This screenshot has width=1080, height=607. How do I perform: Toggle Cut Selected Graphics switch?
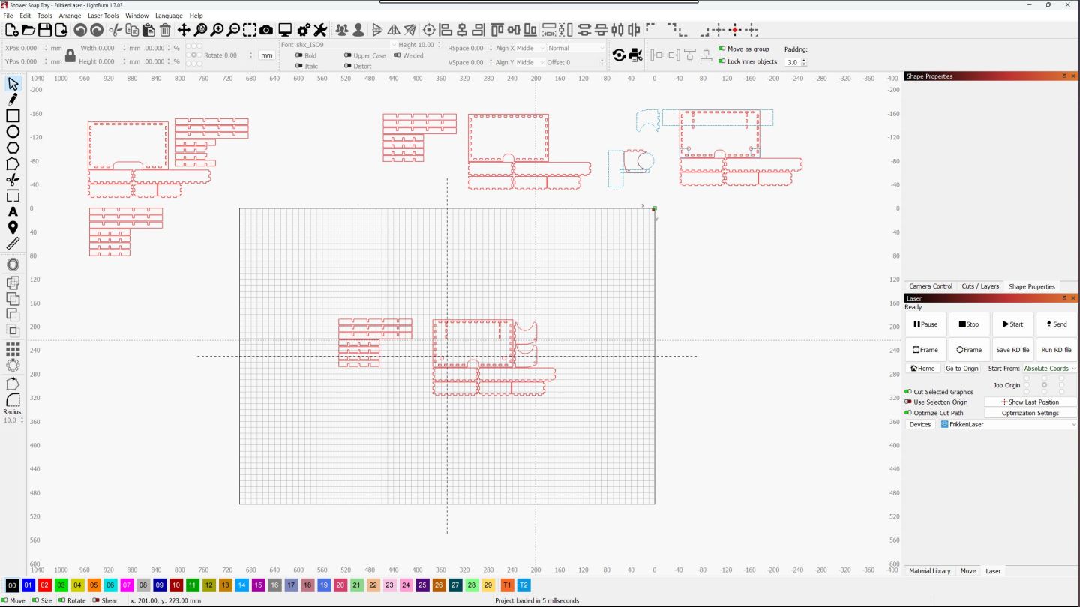tap(908, 392)
